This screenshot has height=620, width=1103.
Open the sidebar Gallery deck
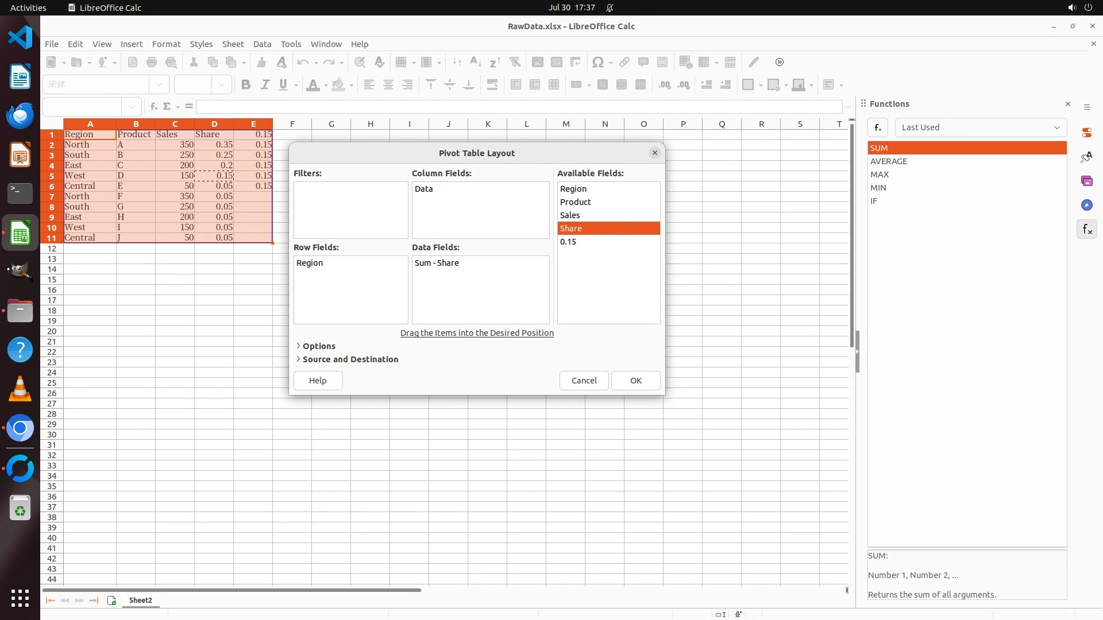1086,181
